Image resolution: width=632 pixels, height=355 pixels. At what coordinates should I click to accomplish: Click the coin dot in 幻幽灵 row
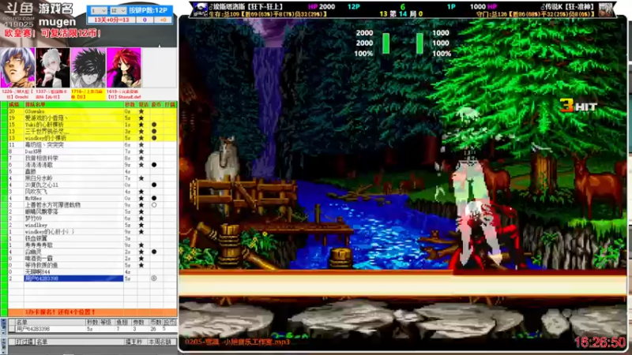(x=154, y=252)
